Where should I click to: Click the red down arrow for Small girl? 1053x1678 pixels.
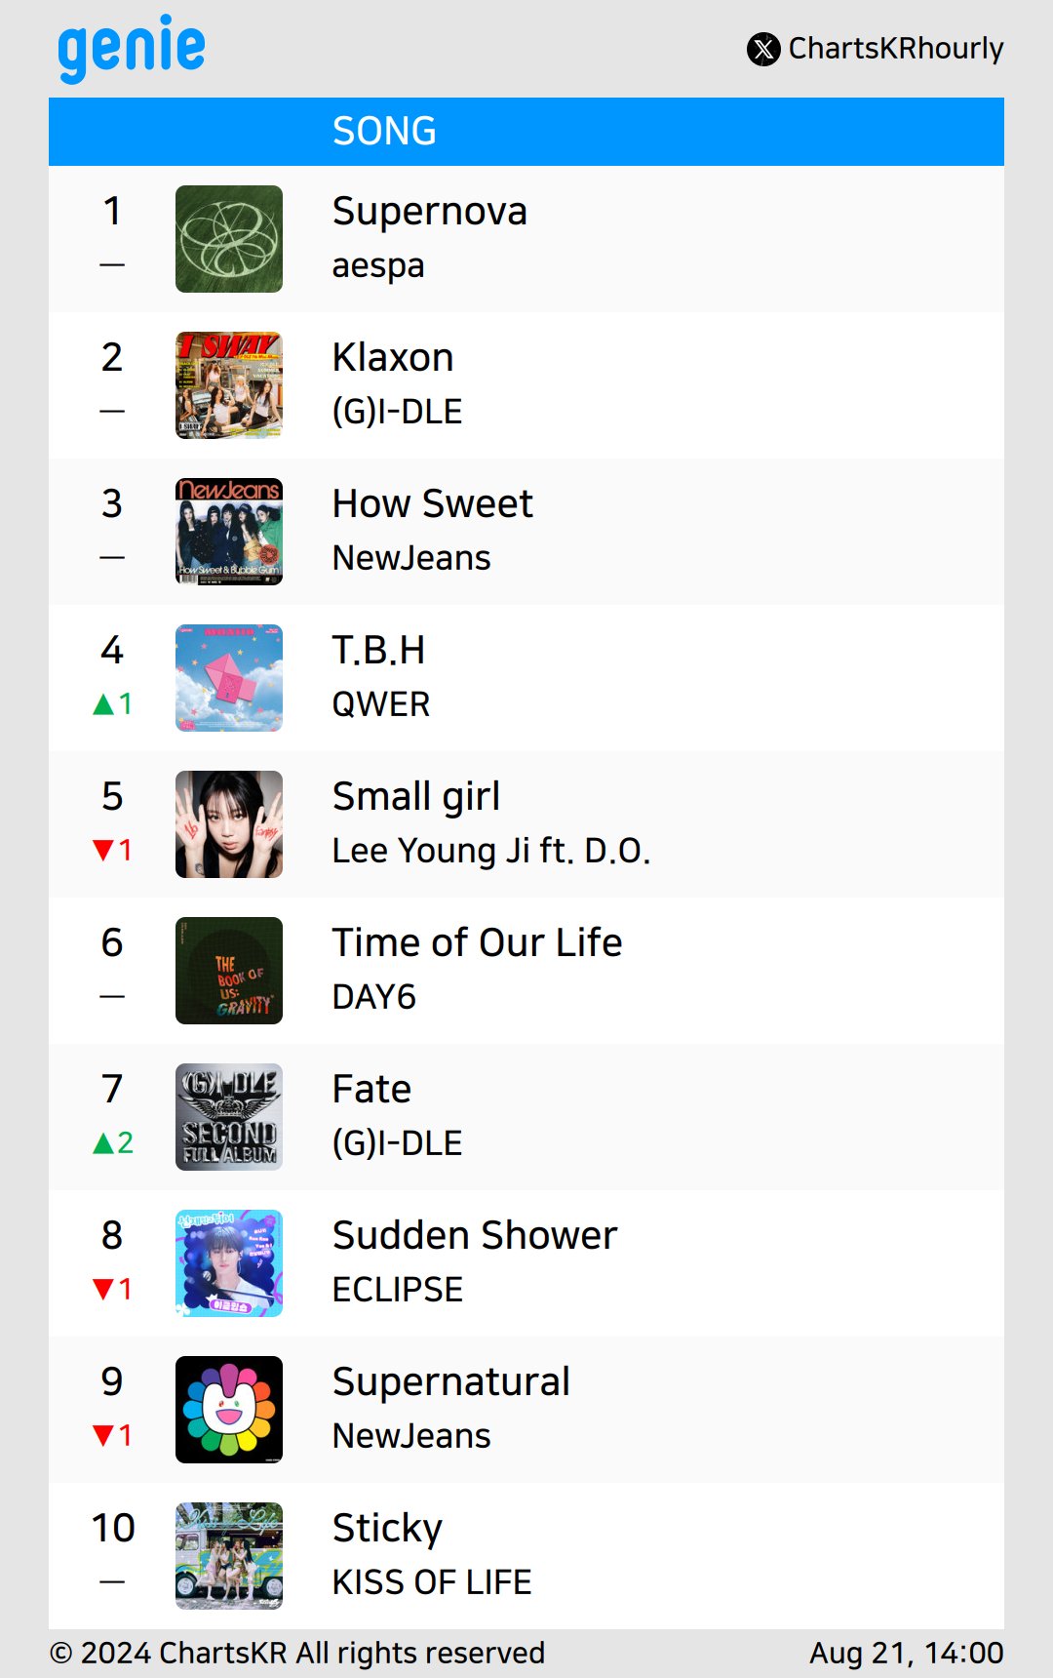click(x=103, y=850)
